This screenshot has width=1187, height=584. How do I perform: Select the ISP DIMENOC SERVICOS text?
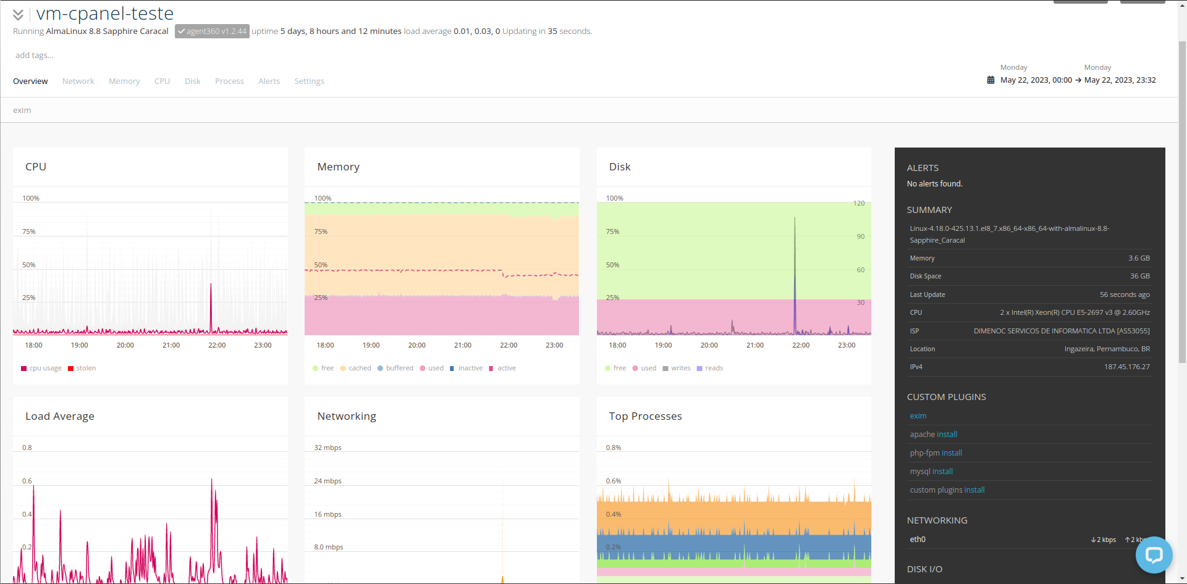click(x=1062, y=332)
